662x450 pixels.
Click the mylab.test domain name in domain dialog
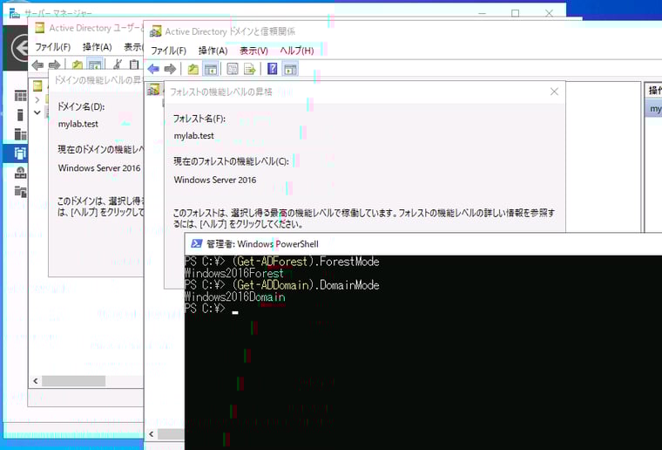point(78,124)
